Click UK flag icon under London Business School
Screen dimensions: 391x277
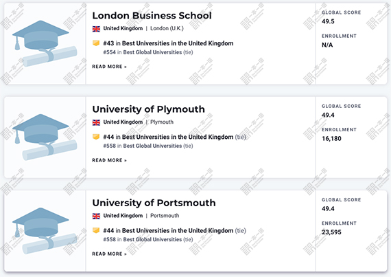(96, 29)
